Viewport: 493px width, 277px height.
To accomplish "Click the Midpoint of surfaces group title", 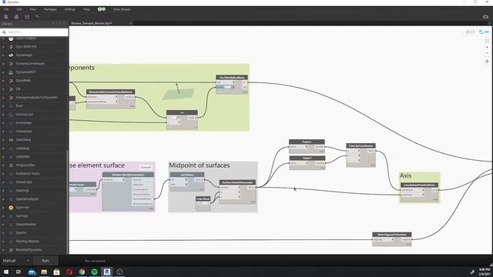I will click(200, 165).
